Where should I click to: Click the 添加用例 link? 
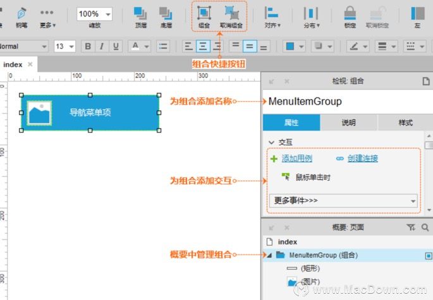coord(297,159)
